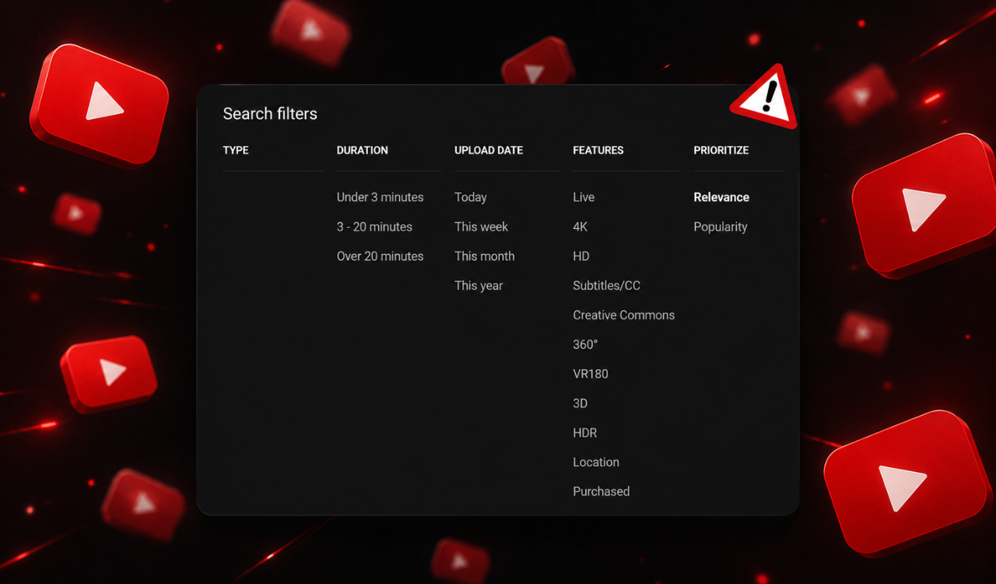Viewport: 996px width, 584px height.
Task: Filter results by 3D
Action: pyautogui.click(x=580, y=404)
